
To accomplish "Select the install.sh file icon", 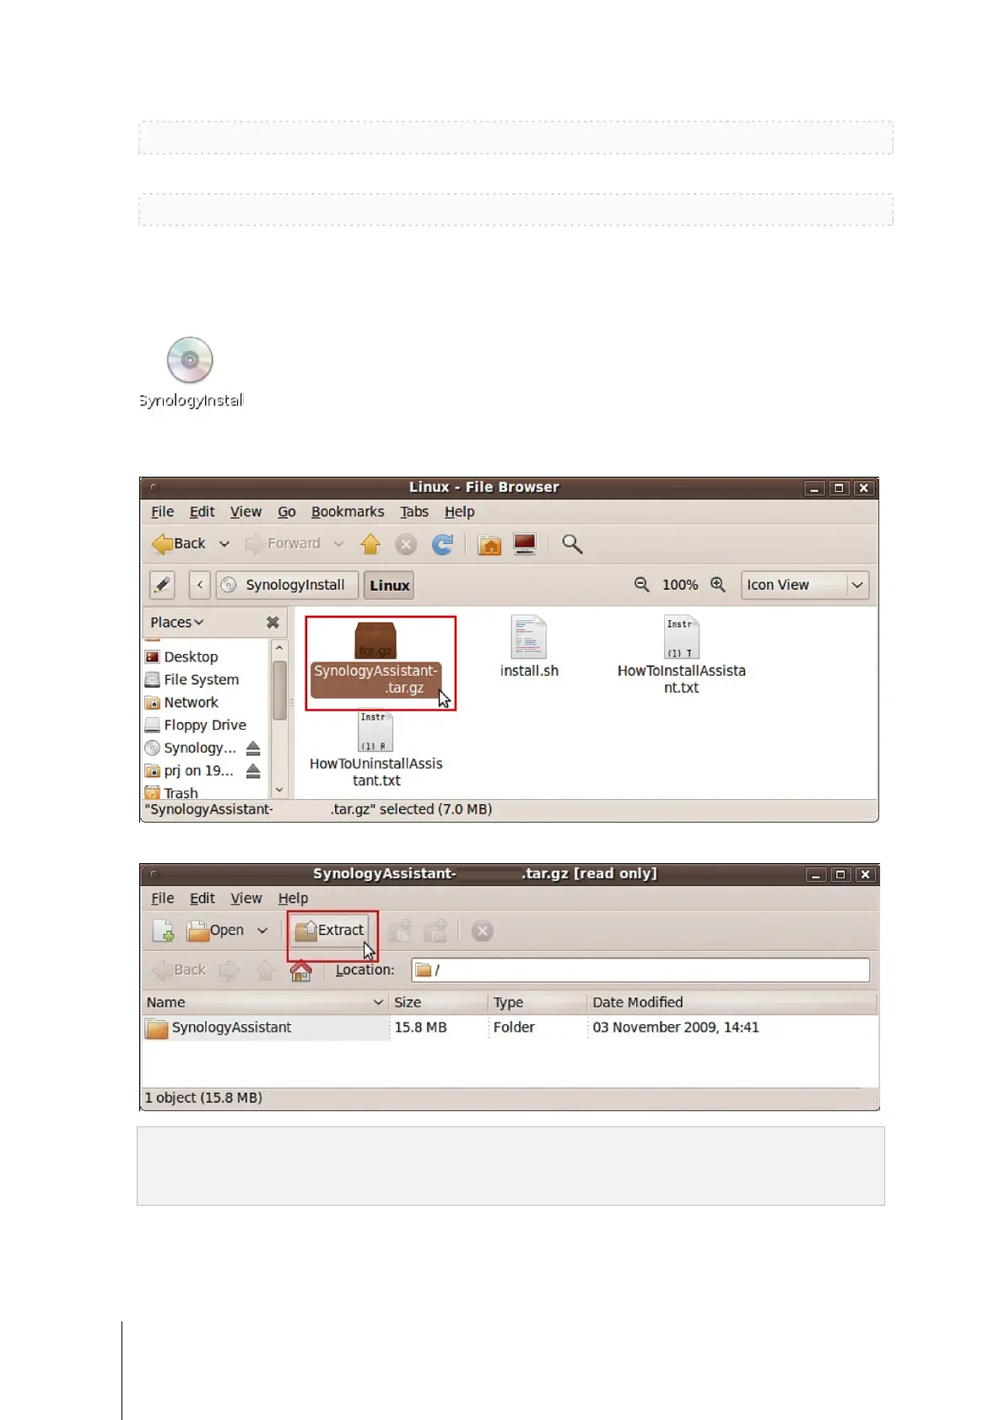I will (529, 647).
